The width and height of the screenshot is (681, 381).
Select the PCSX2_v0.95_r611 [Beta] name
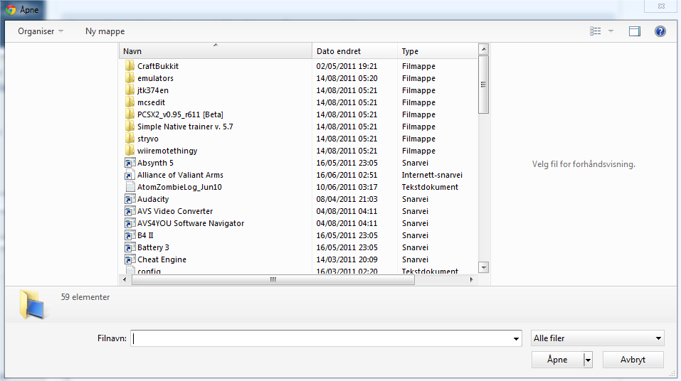[180, 114]
